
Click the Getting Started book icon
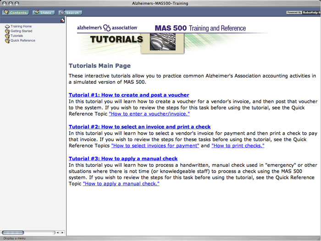pyautogui.click(x=7, y=31)
